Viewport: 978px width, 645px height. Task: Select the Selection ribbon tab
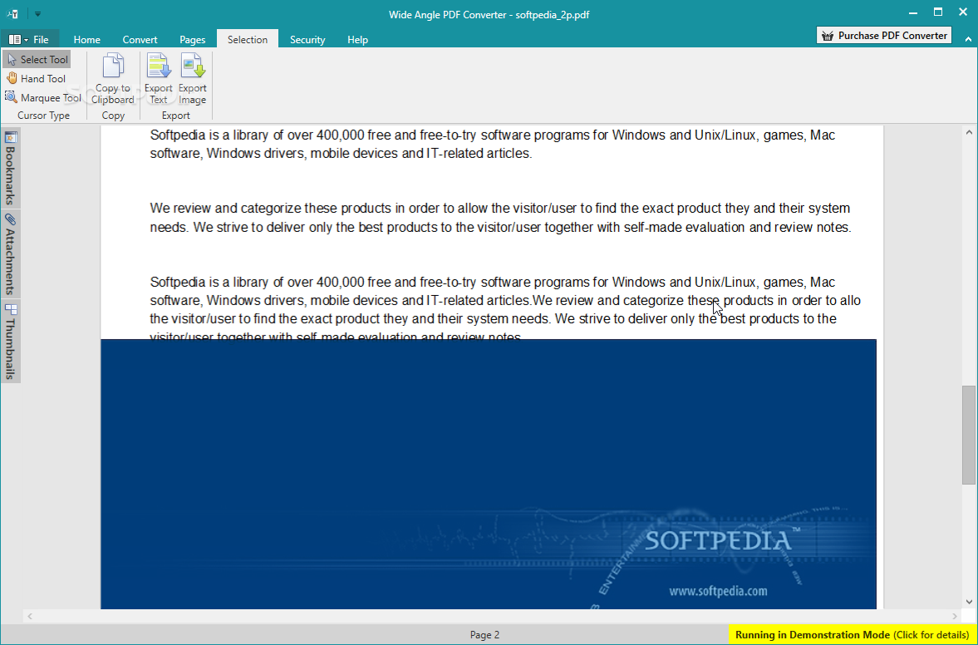[x=248, y=39]
